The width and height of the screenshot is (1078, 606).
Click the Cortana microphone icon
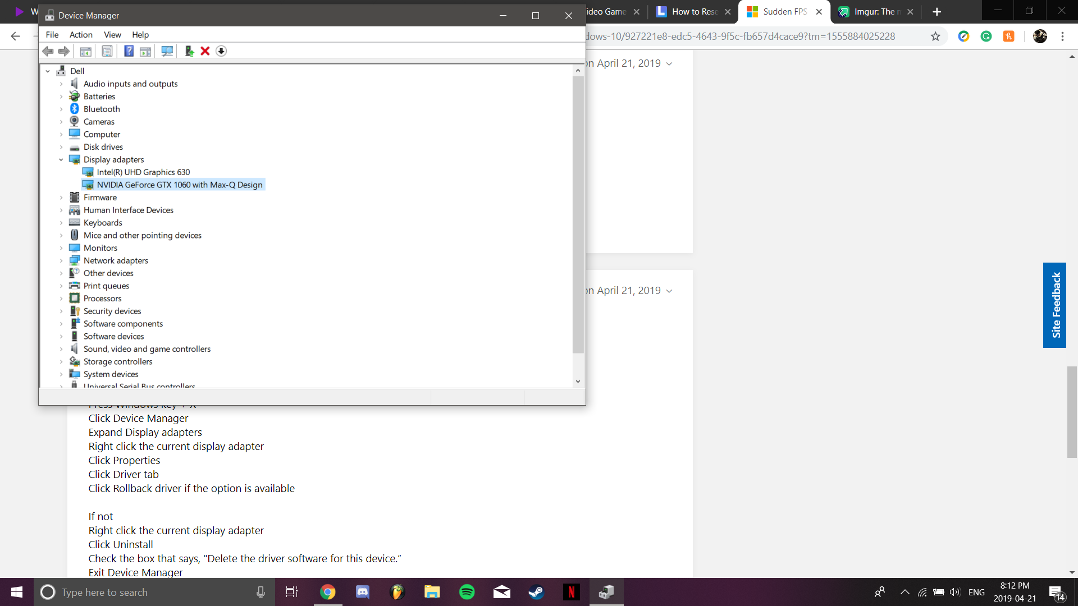(261, 592)
